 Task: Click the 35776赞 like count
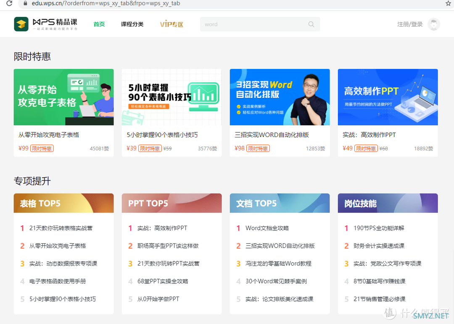tap(207, 149)
